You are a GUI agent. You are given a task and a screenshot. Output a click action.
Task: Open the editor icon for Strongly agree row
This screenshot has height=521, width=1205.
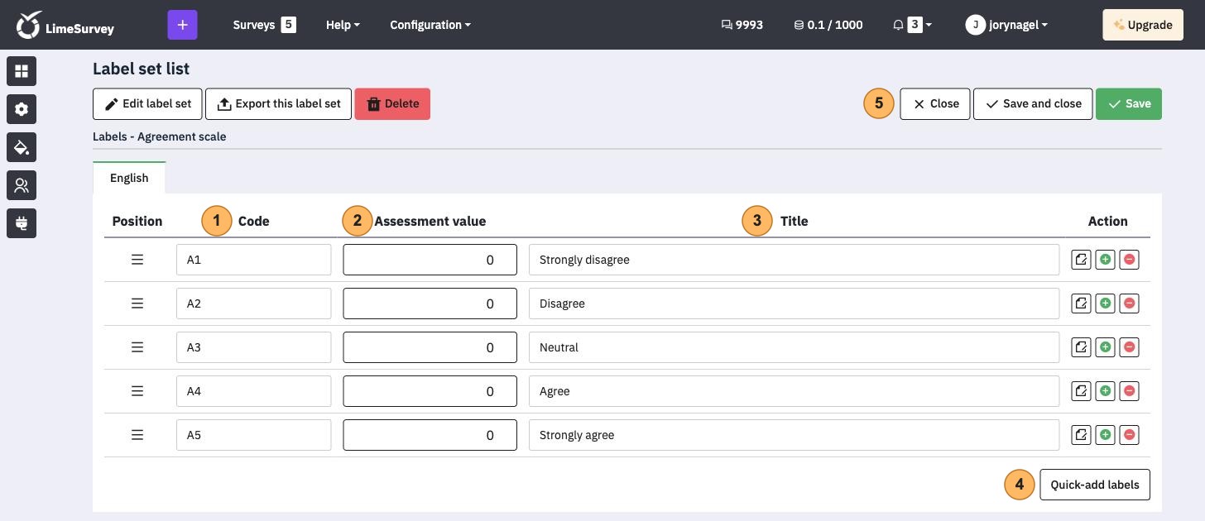1081,435
